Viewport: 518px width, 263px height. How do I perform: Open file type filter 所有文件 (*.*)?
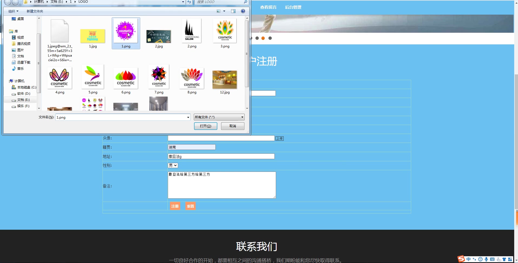coord(219,117)
